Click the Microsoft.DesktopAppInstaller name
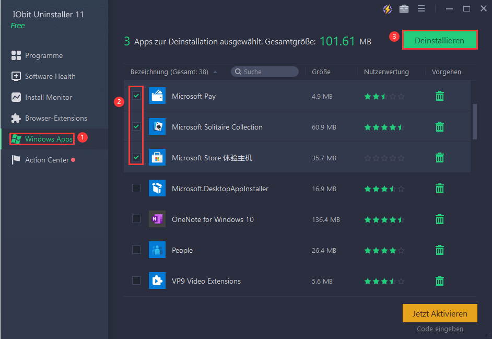This screenshot has height=339, width=492. click(220, 189)
